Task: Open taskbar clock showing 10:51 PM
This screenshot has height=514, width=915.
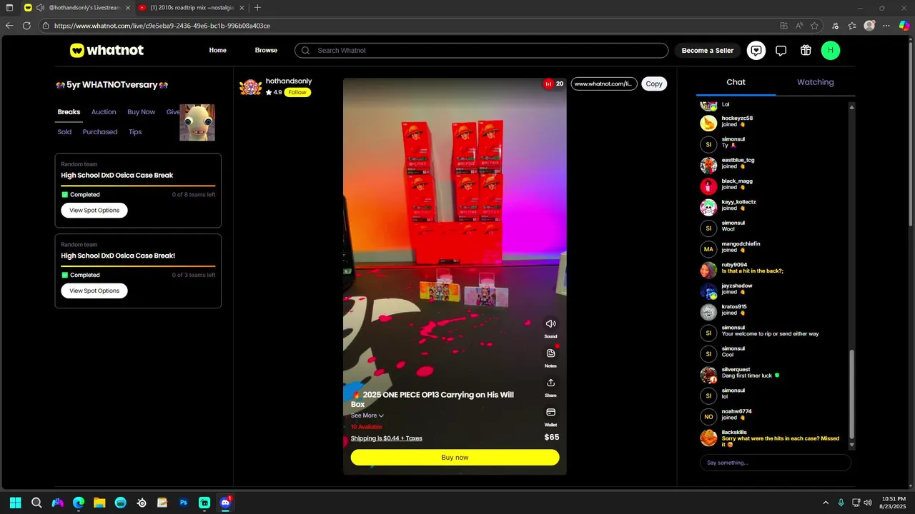Action: point(894,503)
